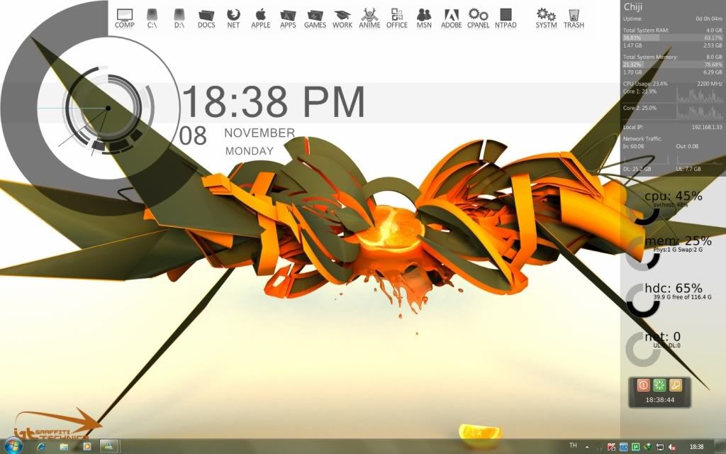Viewport: 726px width, 454px height.
Task: Click the NOVEMBER month text
Action: pyautogui.click(x=259, y=133)
